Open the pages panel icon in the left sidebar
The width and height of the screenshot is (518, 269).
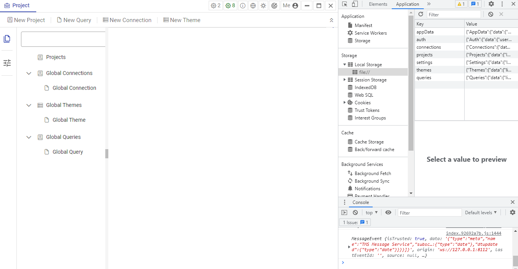[x=6, y=38]
